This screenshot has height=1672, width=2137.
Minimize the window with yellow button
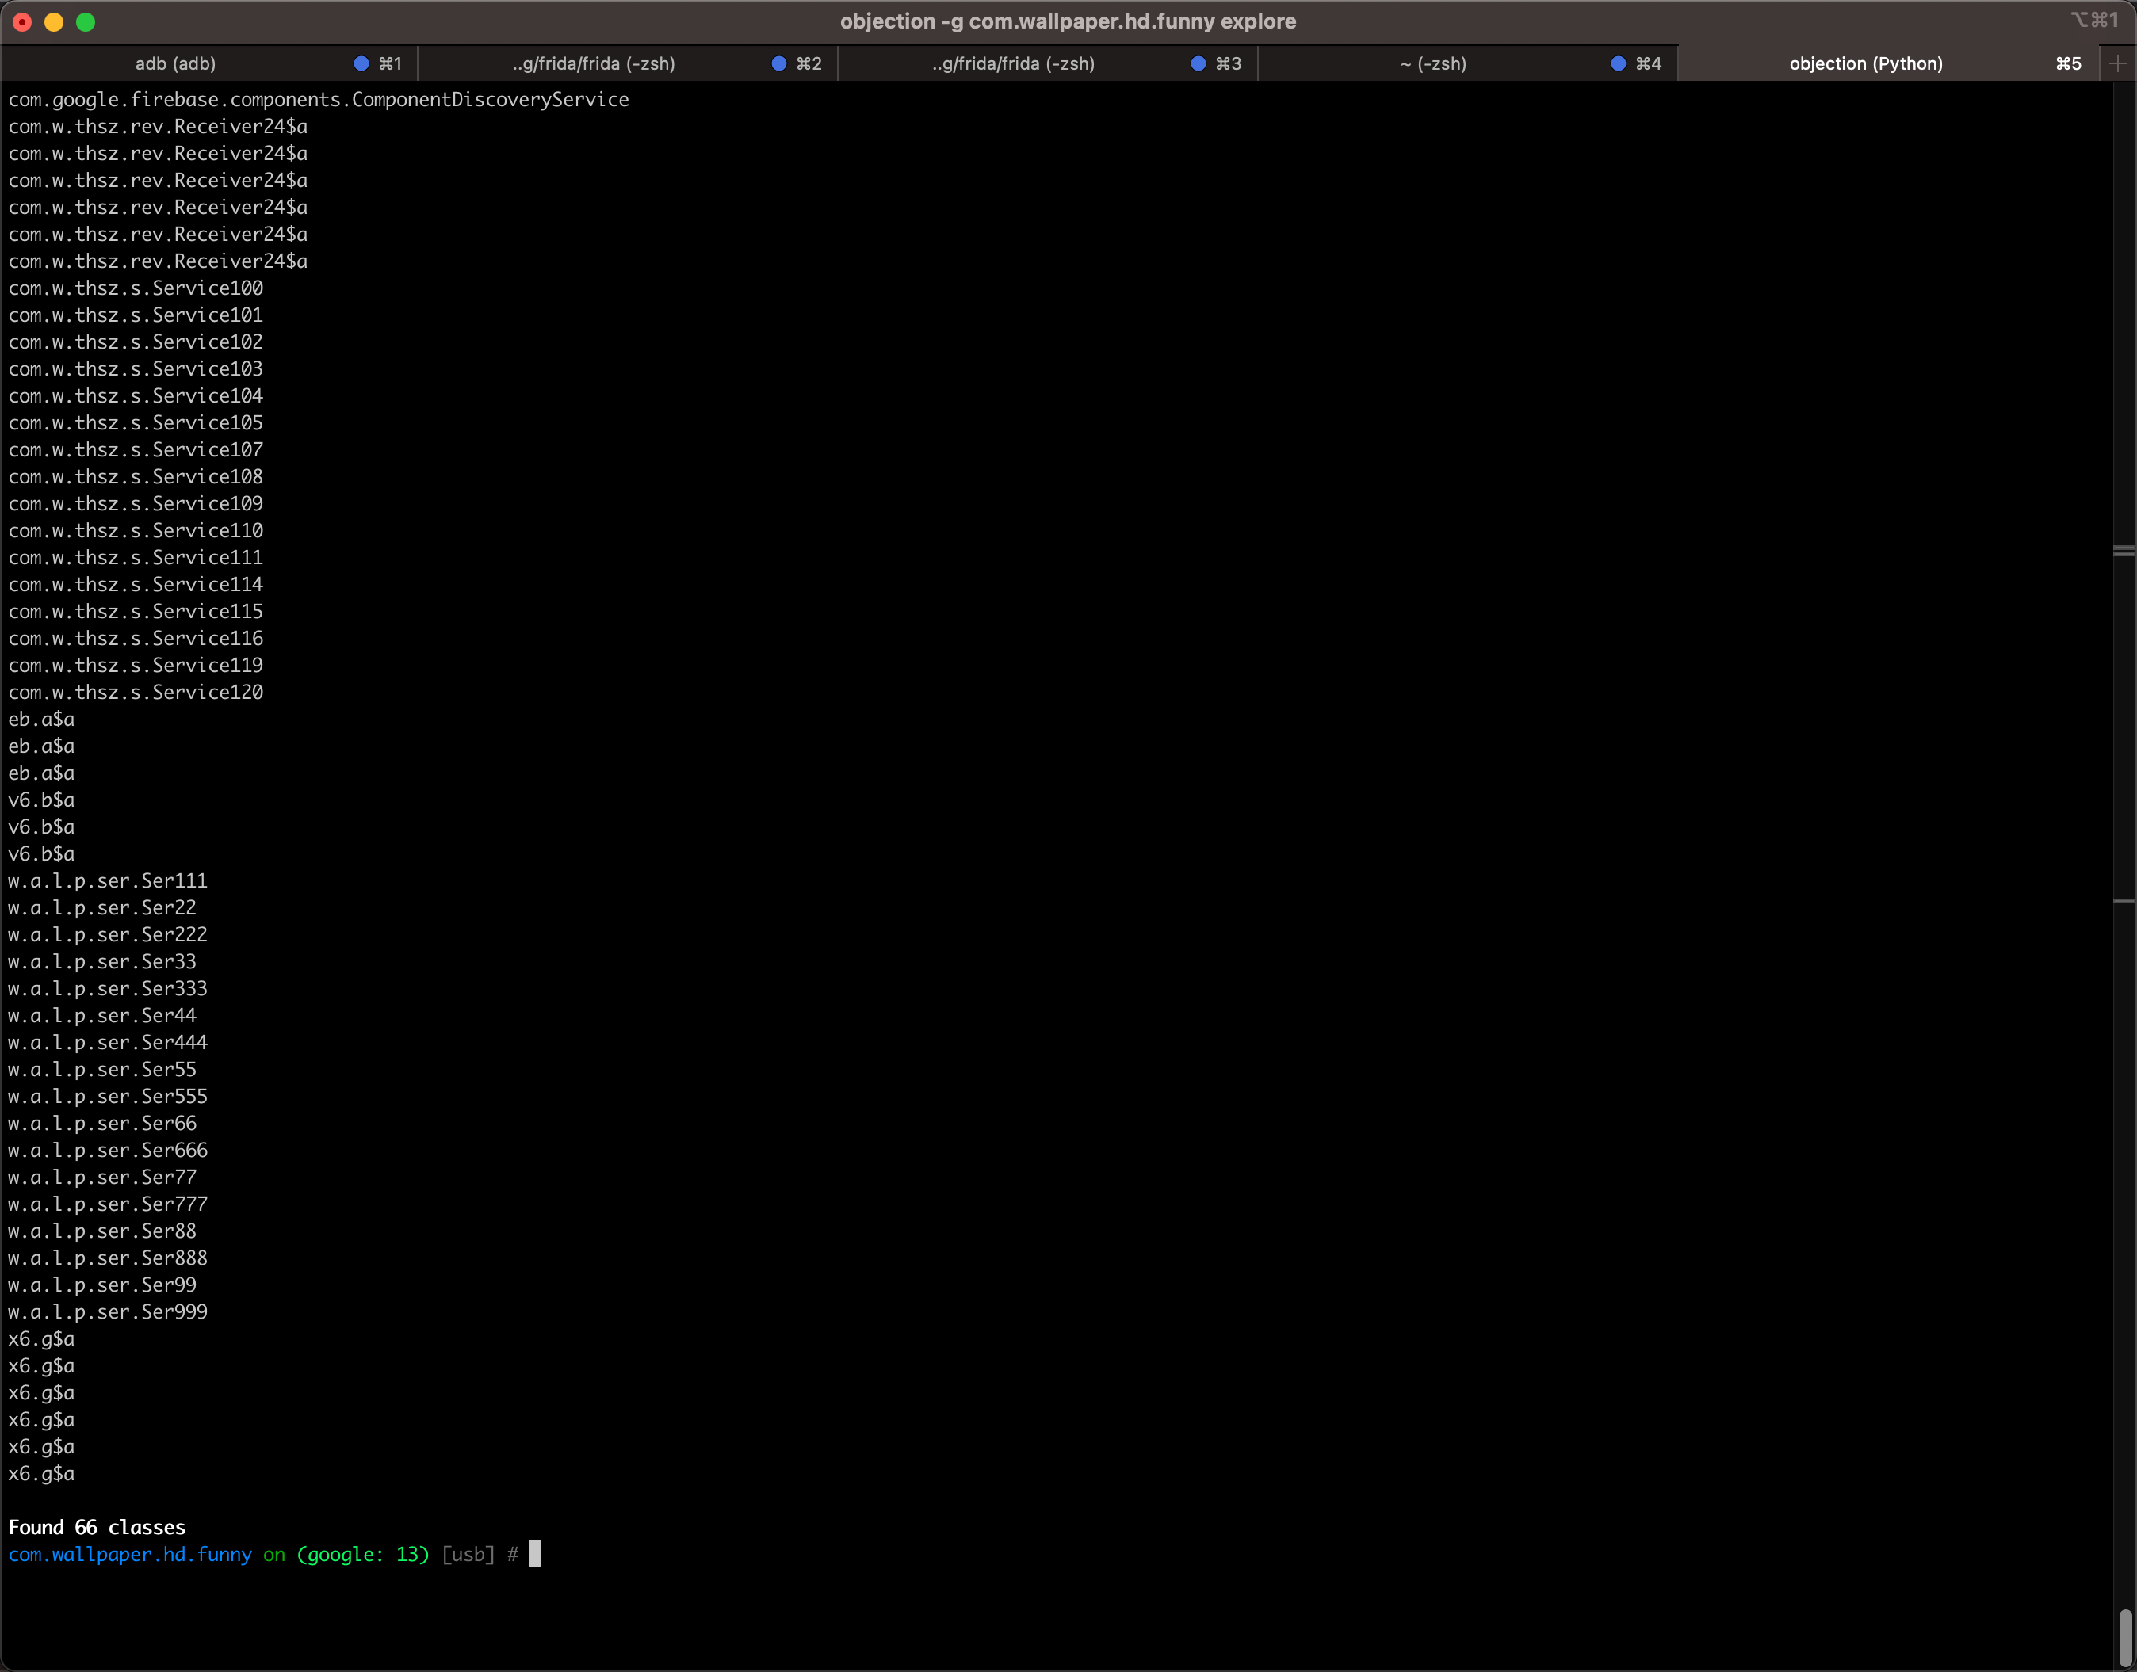(x=54, y=21)
